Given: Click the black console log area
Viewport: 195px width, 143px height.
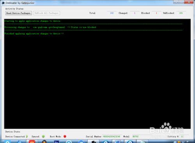Looking at the screenshot, I should point(97,74).
